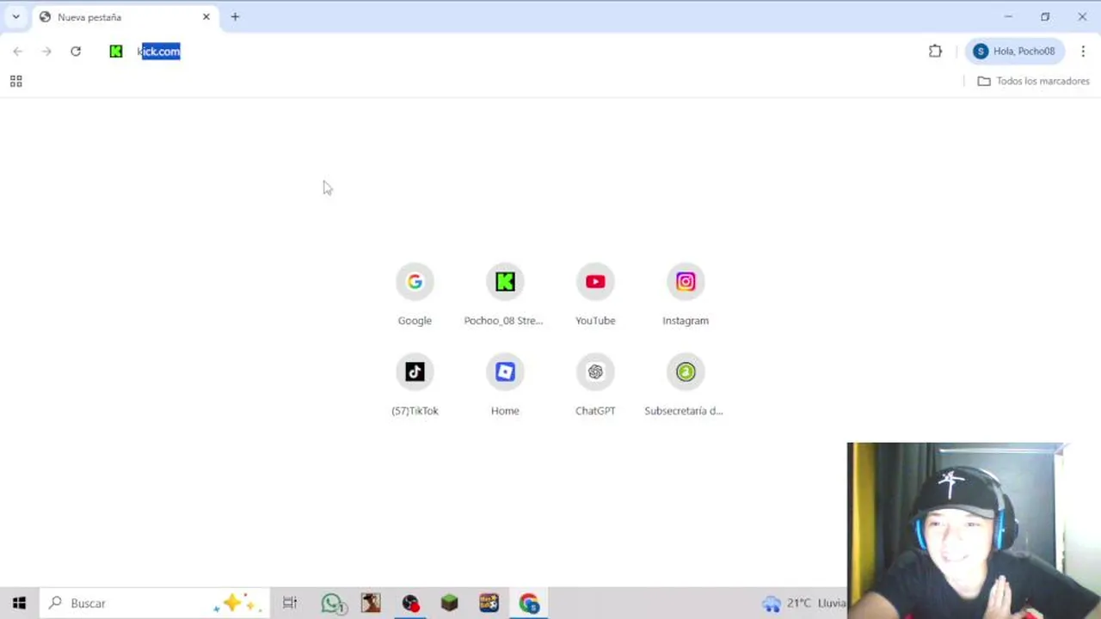The height and width of the screenshot is (619, 1101).
Task: Close the Nueva pestaña tab
Action: tap(206, 17)
